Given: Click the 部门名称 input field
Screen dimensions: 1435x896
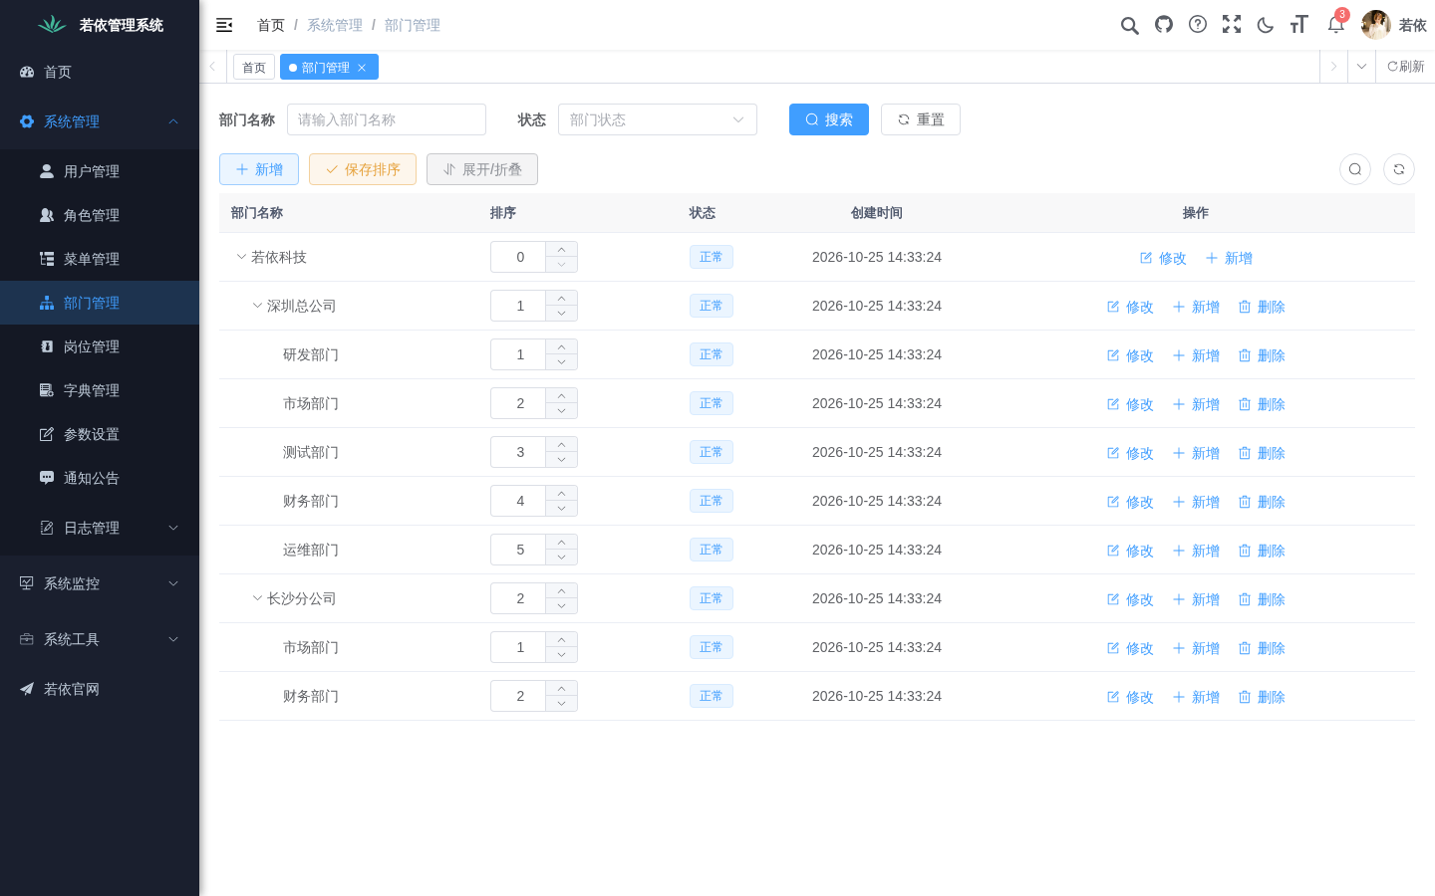Looking at the screenshot, I should point(387,119).
